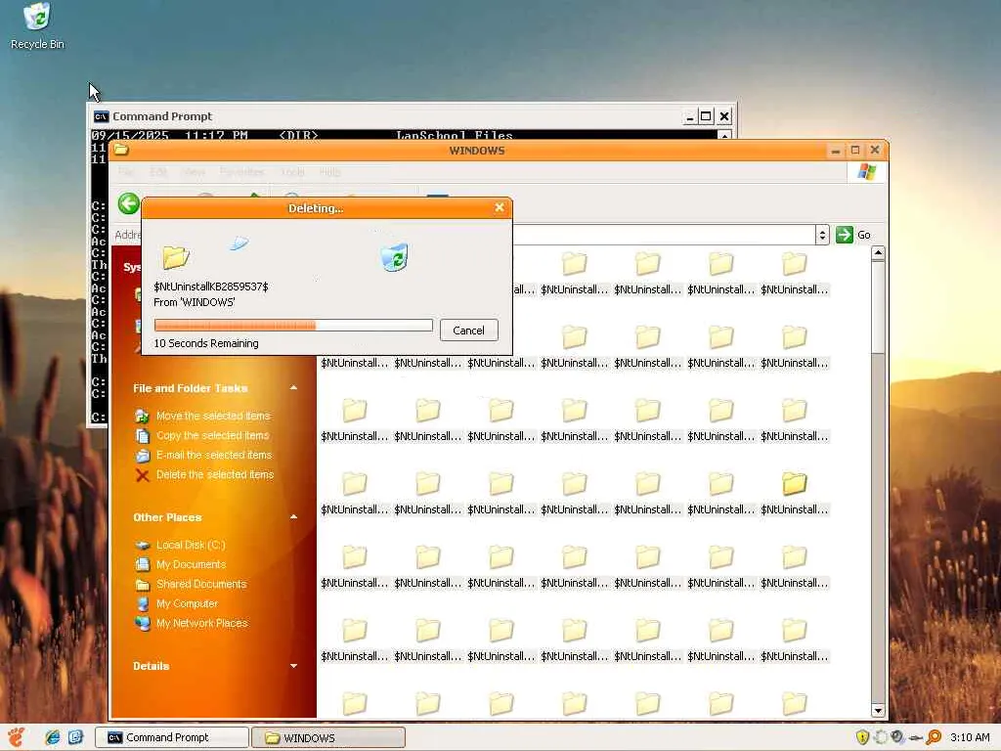The image size is (1001, 751).
Task: Click the Other Places header text
Action: point(167,517)
